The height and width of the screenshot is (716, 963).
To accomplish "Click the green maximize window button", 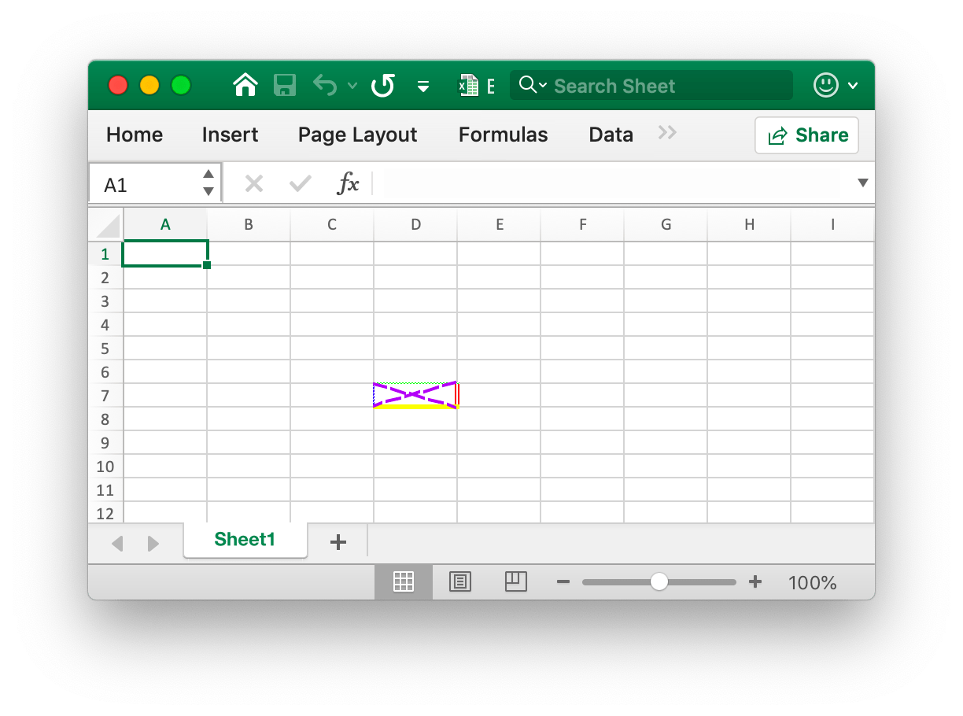I will tap(181, 85).
